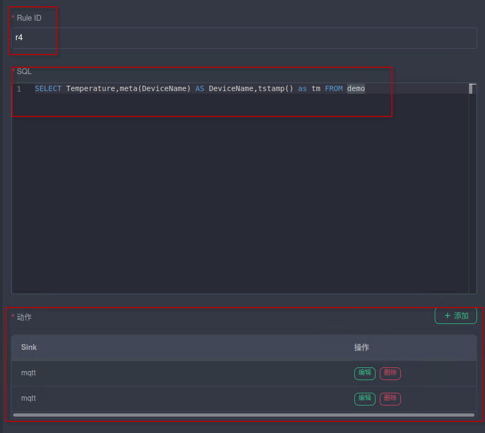The width and height of the screenshot is (485, 433).
Task: Add a new action with the 添加 button
Action: point(455,315)
